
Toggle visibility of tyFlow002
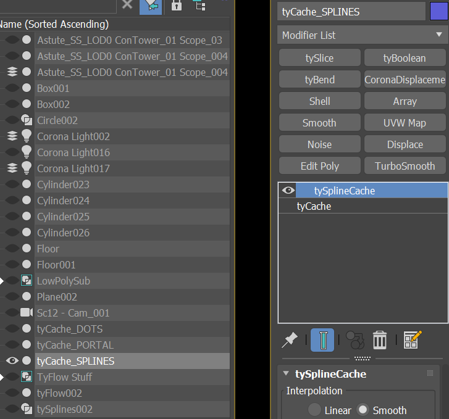12,392
